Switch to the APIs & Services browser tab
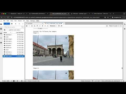The width and height of the screenshot is (126, 94). tap(101, 14)
